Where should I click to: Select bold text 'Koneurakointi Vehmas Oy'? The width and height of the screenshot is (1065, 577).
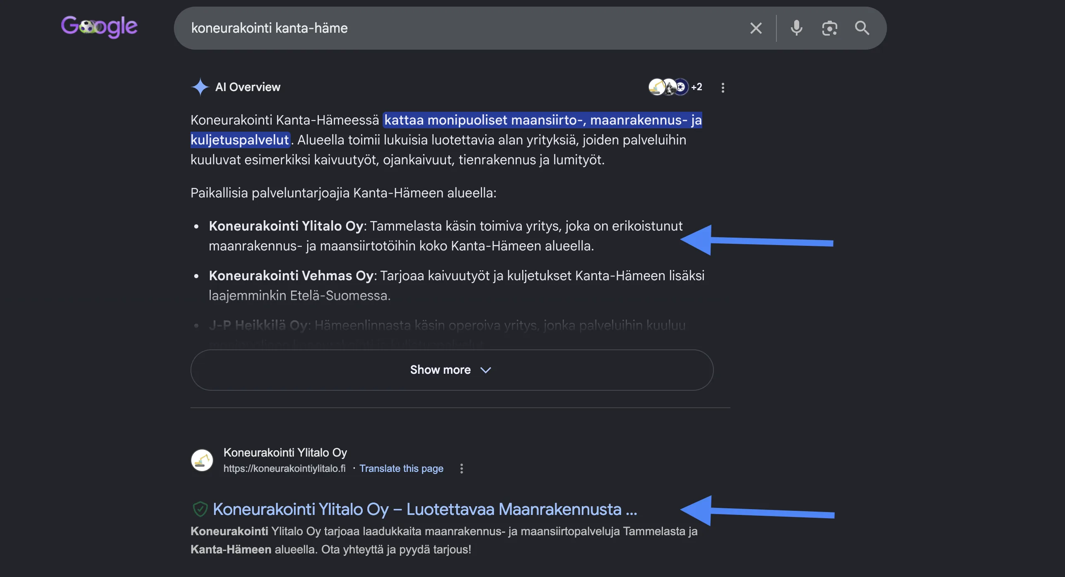(x=291, y=276)
